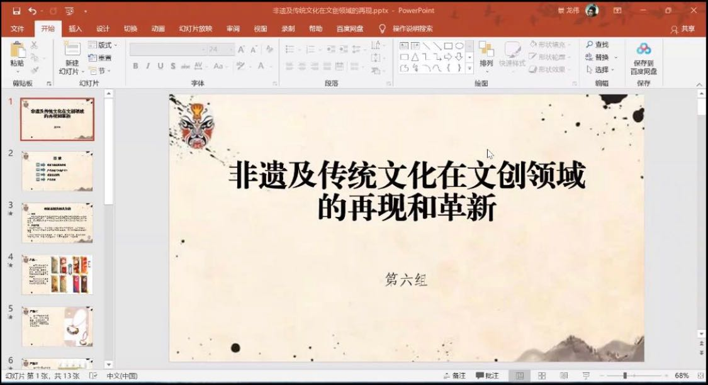Open the 选择 select dropdown
The width and height of the screenshot is (708, 385).
[x=600, y=69]
